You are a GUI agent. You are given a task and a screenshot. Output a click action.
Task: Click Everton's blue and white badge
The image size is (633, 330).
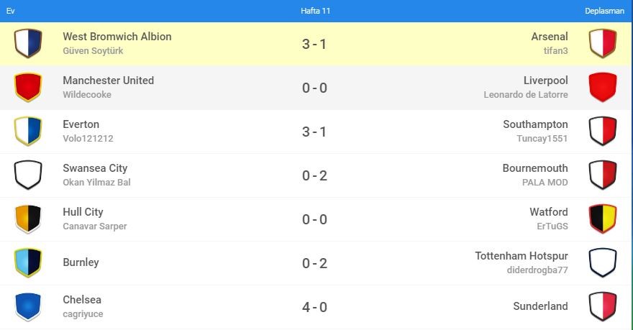(28, 131)
